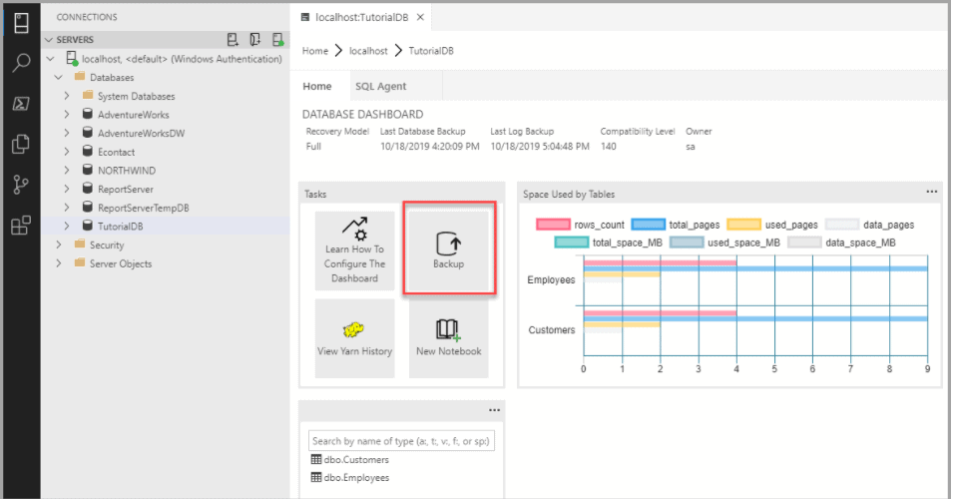Image resolution: width=957 pixels, height=499 pixels.
Task: Close the localhost:TutorialDB editor tab
Action: tap(420, 18)
